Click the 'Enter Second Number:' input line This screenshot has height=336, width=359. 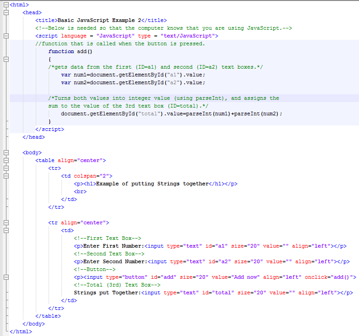[x=212, y=261]
